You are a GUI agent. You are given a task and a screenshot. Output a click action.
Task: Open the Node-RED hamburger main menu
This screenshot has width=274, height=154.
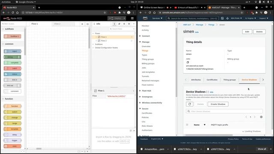click(132, 18)
